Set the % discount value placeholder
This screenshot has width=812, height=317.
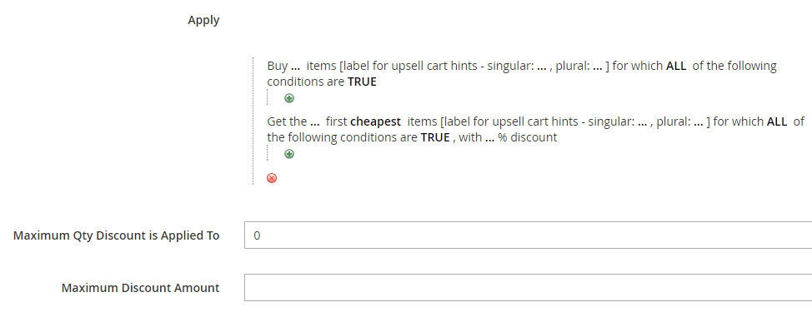pyautogui.click(x=490, y=139)
